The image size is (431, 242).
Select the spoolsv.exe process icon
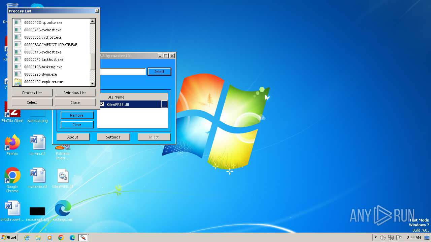18,22
